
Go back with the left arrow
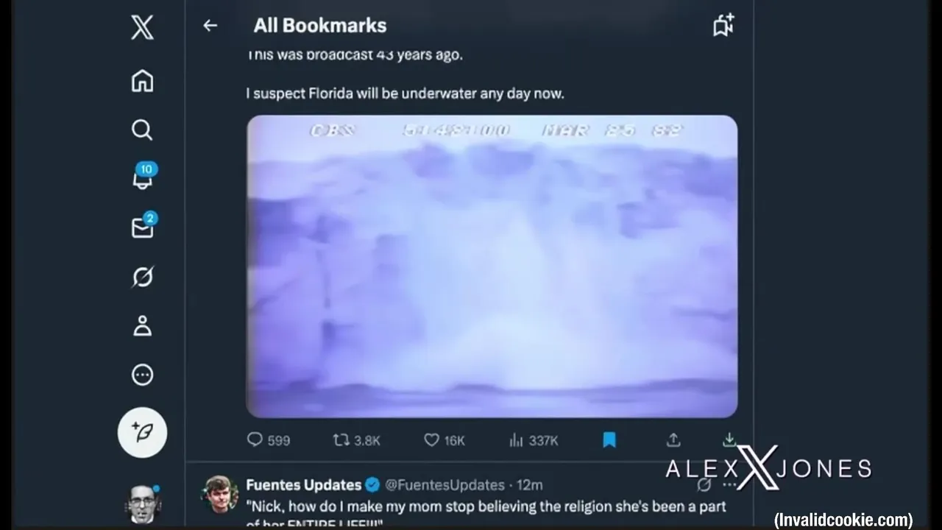[x=210, y=26]
